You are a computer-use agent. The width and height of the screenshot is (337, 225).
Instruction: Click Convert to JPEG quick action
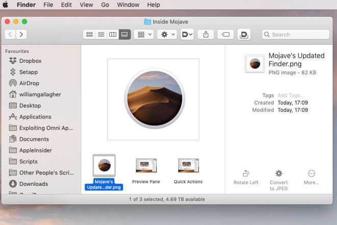(279, 180)
